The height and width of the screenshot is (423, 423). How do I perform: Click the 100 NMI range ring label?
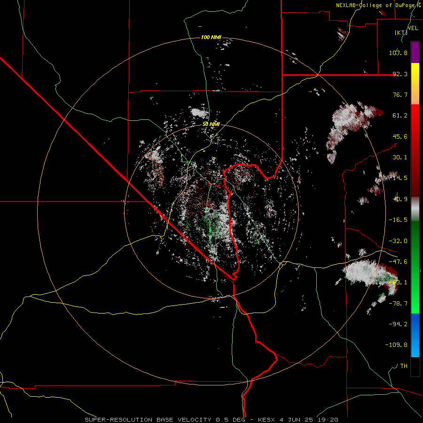(x=211, y=37)
